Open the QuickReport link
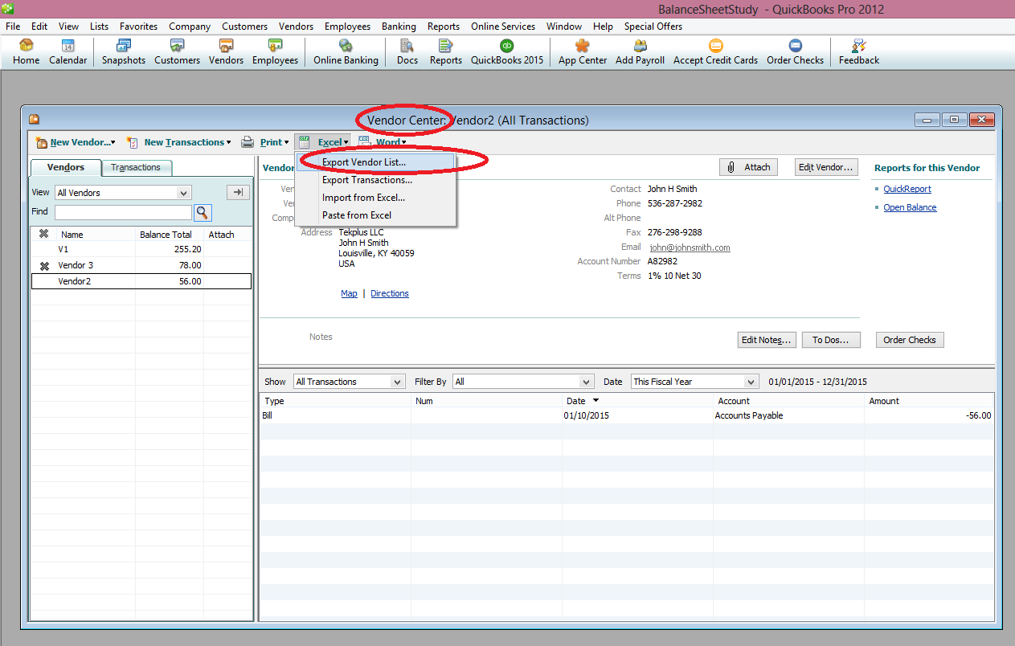This screenshot has width=1015, height=646. (x=907, y=189)
